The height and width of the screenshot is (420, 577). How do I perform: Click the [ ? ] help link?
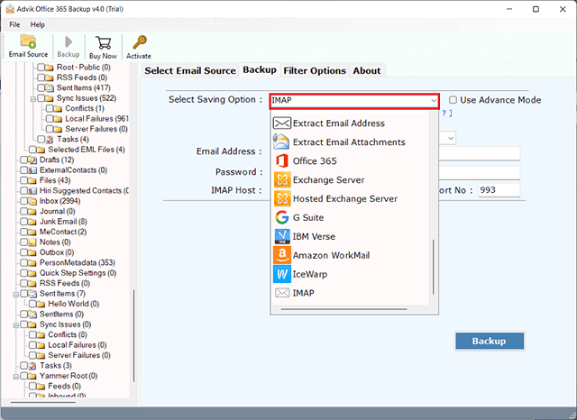(447, 113)
